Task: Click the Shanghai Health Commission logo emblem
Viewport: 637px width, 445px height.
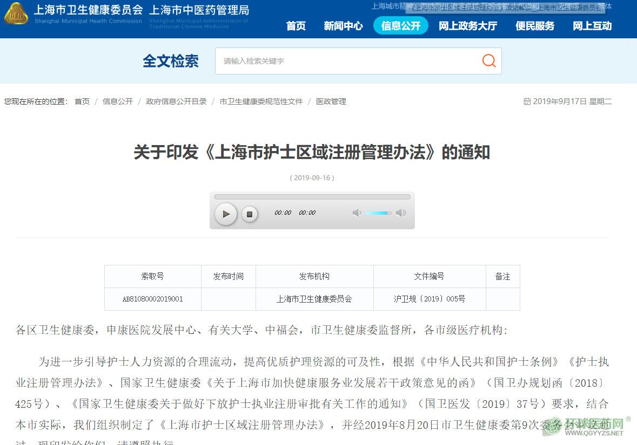Action: (x=16, y=15)
